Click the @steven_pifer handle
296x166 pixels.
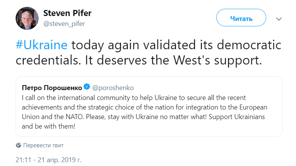(x=64, y=24)
